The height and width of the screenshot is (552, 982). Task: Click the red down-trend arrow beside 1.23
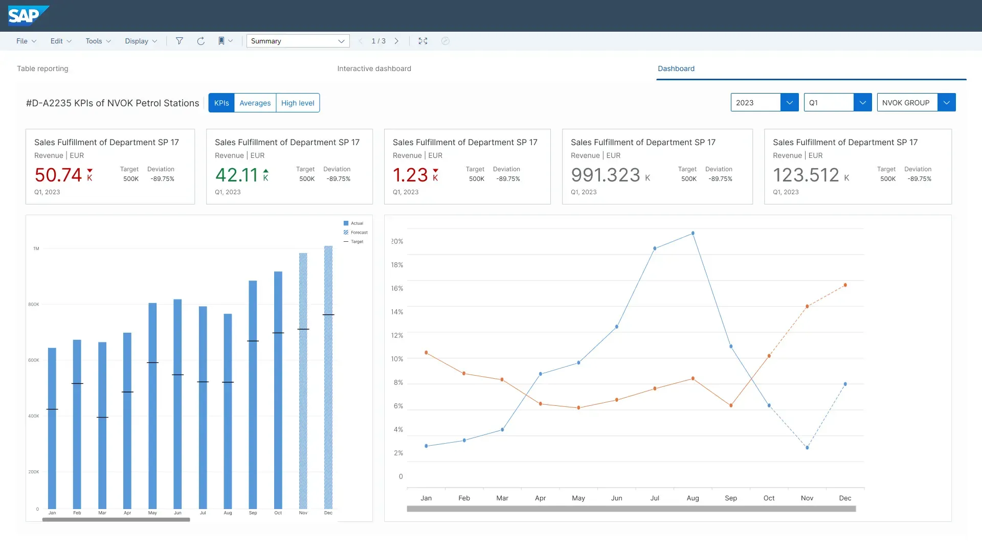(436, 171)
